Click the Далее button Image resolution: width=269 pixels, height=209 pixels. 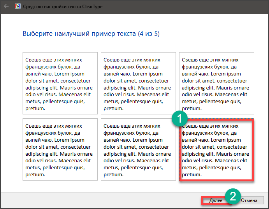(216, 200)
